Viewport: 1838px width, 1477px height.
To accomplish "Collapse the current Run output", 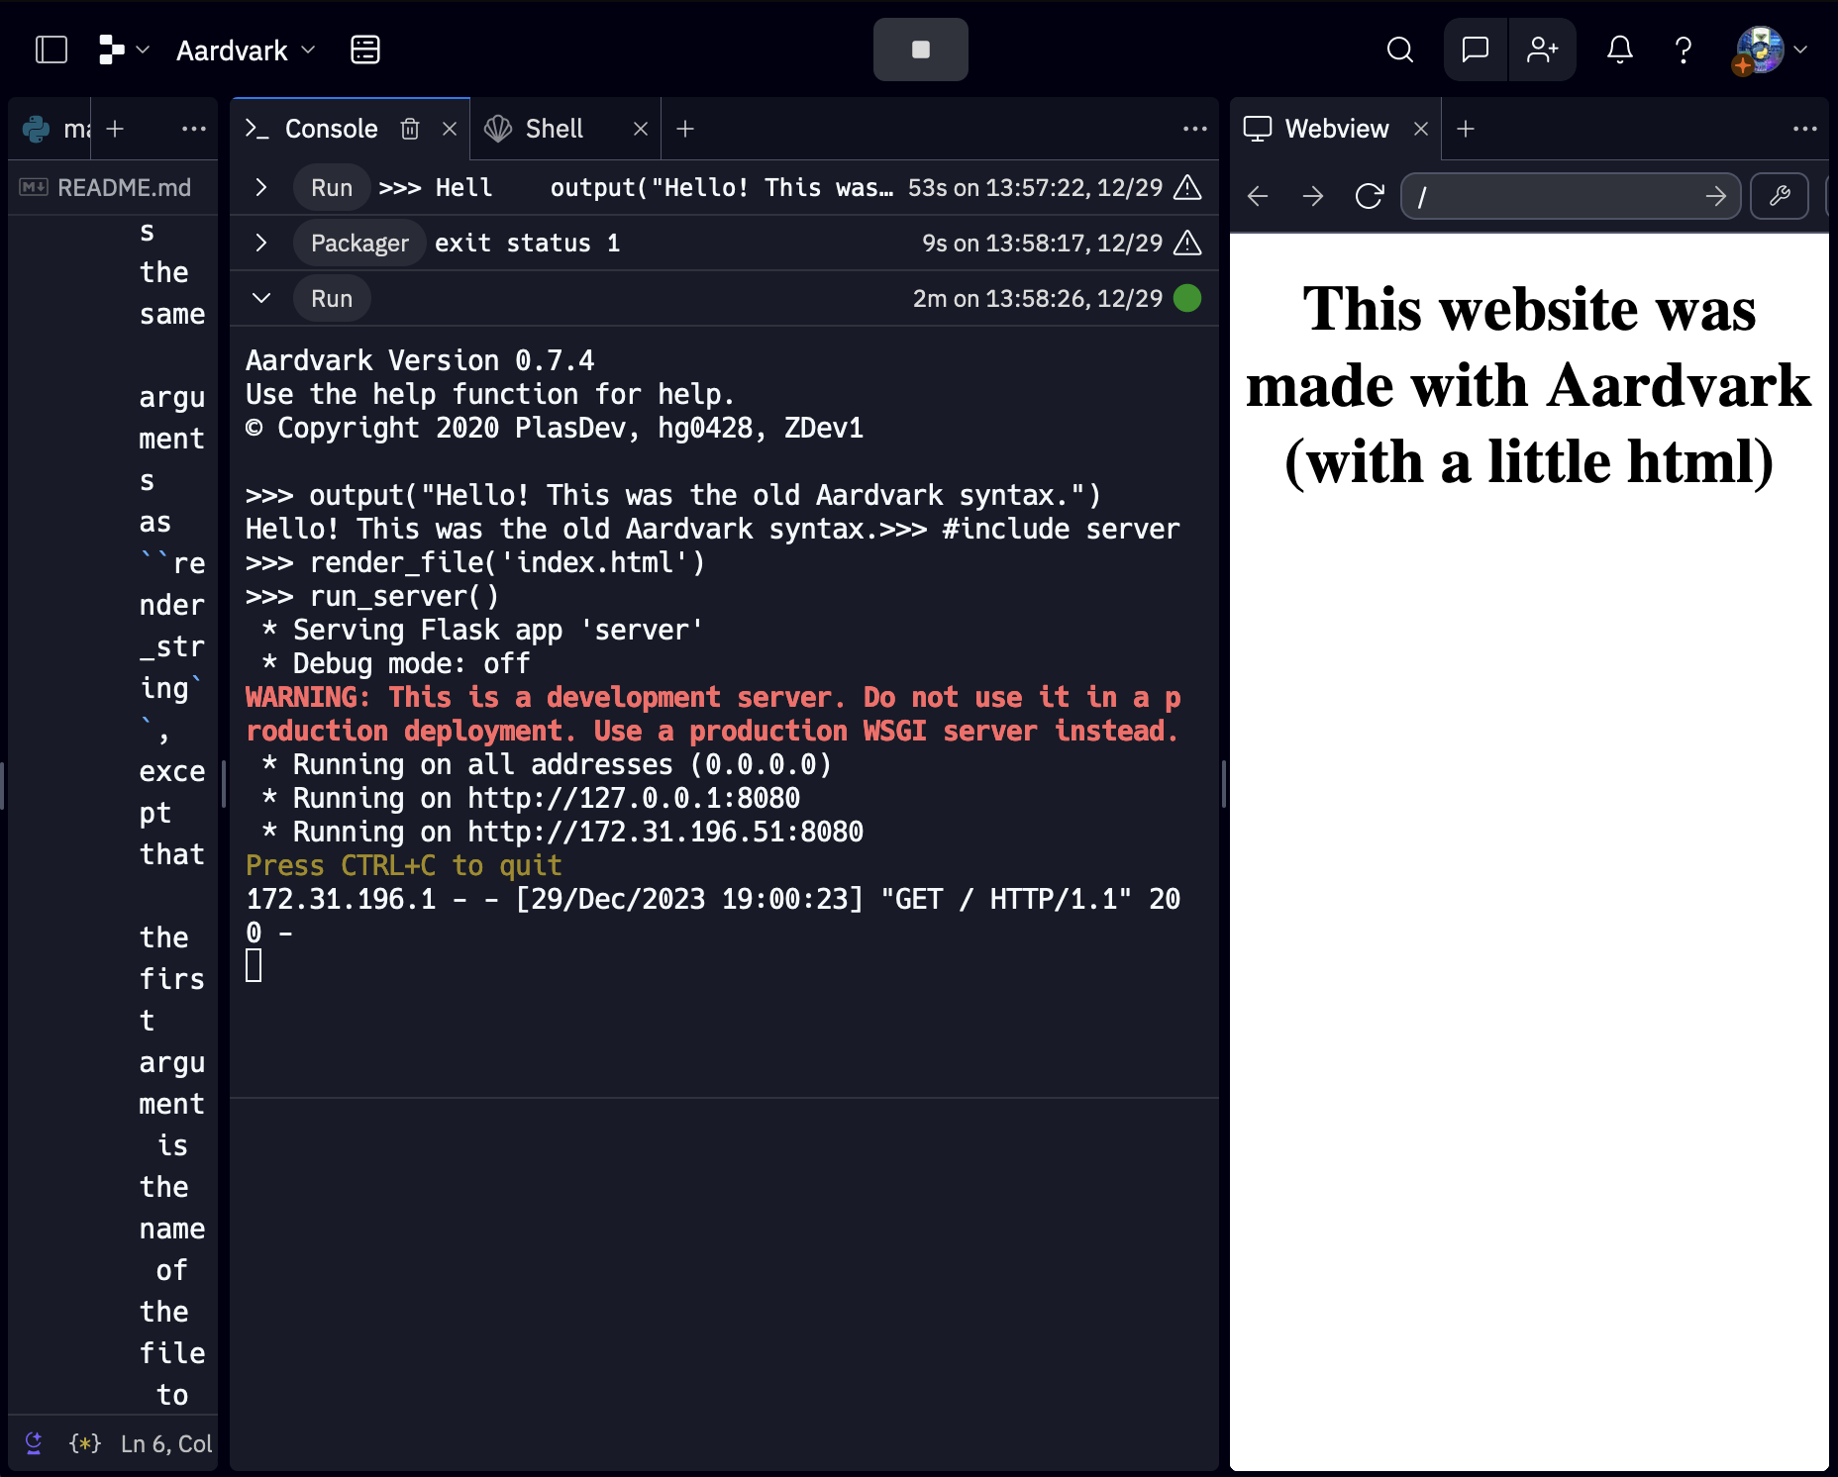I will pos(261,298).
